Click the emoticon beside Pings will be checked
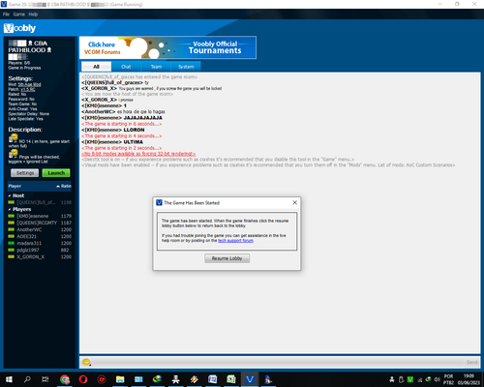The image size is (484, 387). click(13, 154)
